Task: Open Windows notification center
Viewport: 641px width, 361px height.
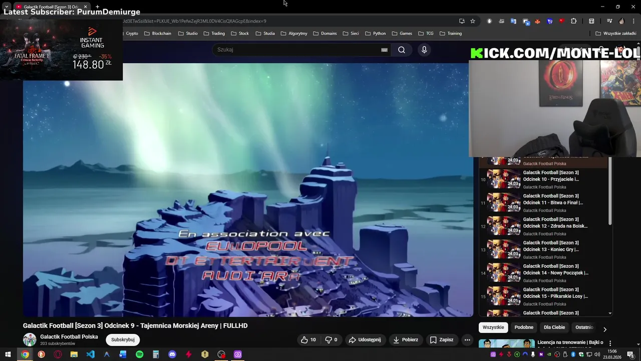Action: pyautogui.click(x=630, y=354)
